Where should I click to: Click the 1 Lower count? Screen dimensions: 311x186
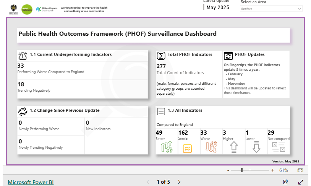pyautogui.click(x=247, y=133)
